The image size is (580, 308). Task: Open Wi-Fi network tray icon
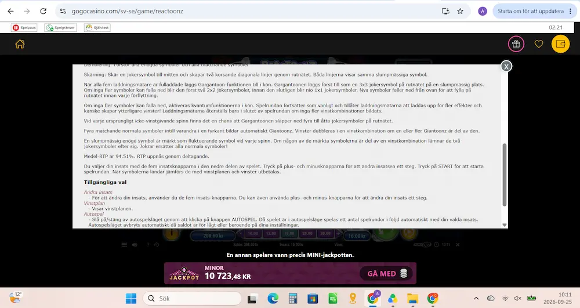pos(505,298)
